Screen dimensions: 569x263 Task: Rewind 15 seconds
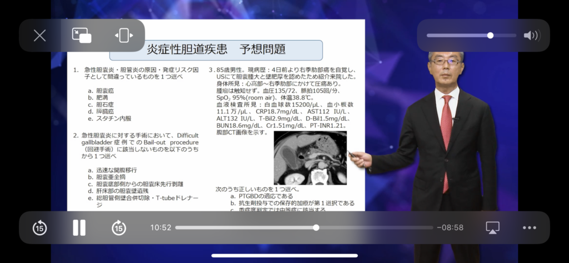coord(39,227)
